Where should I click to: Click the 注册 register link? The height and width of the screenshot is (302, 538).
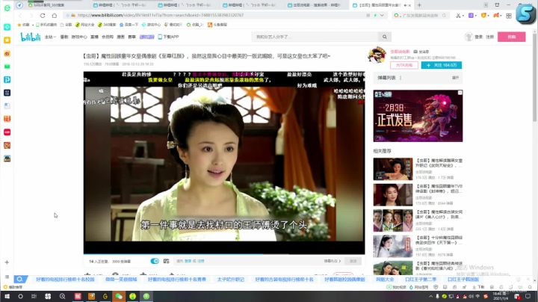[x=489, y=37]
